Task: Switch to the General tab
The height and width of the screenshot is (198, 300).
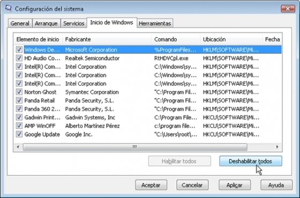Action: click(20, 24)
